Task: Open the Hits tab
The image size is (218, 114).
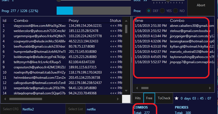Action: click(138, 98)
